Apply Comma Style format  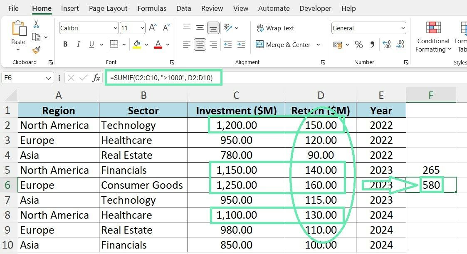coord(372,44)
